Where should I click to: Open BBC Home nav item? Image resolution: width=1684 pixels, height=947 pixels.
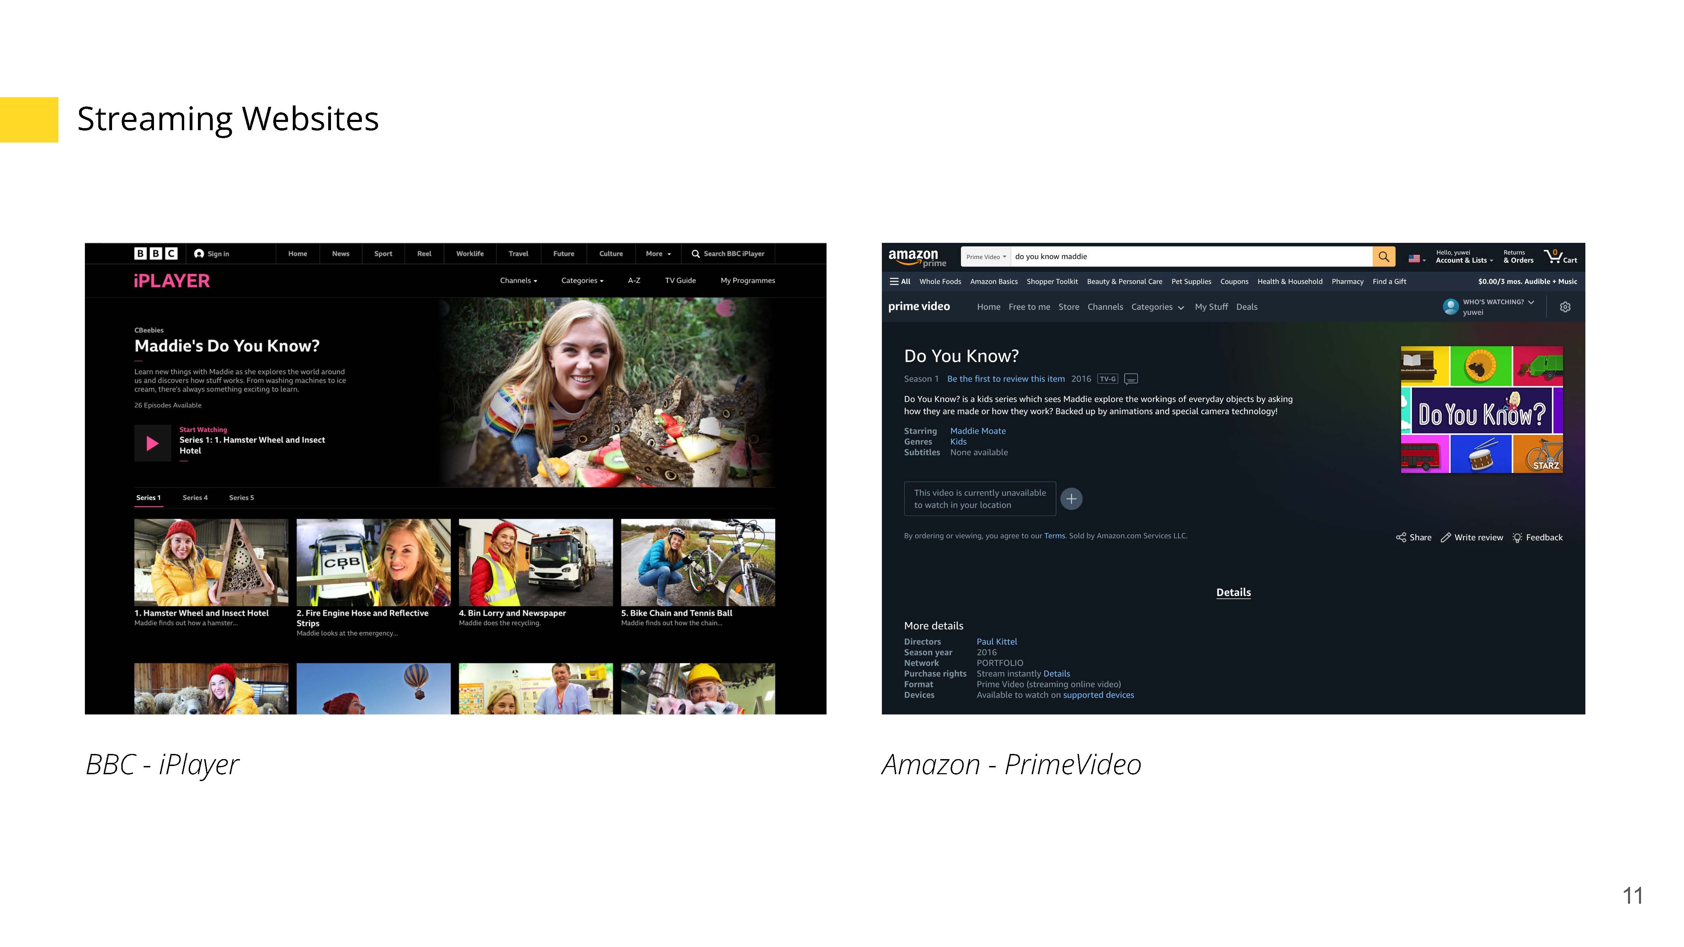[297, 253]
